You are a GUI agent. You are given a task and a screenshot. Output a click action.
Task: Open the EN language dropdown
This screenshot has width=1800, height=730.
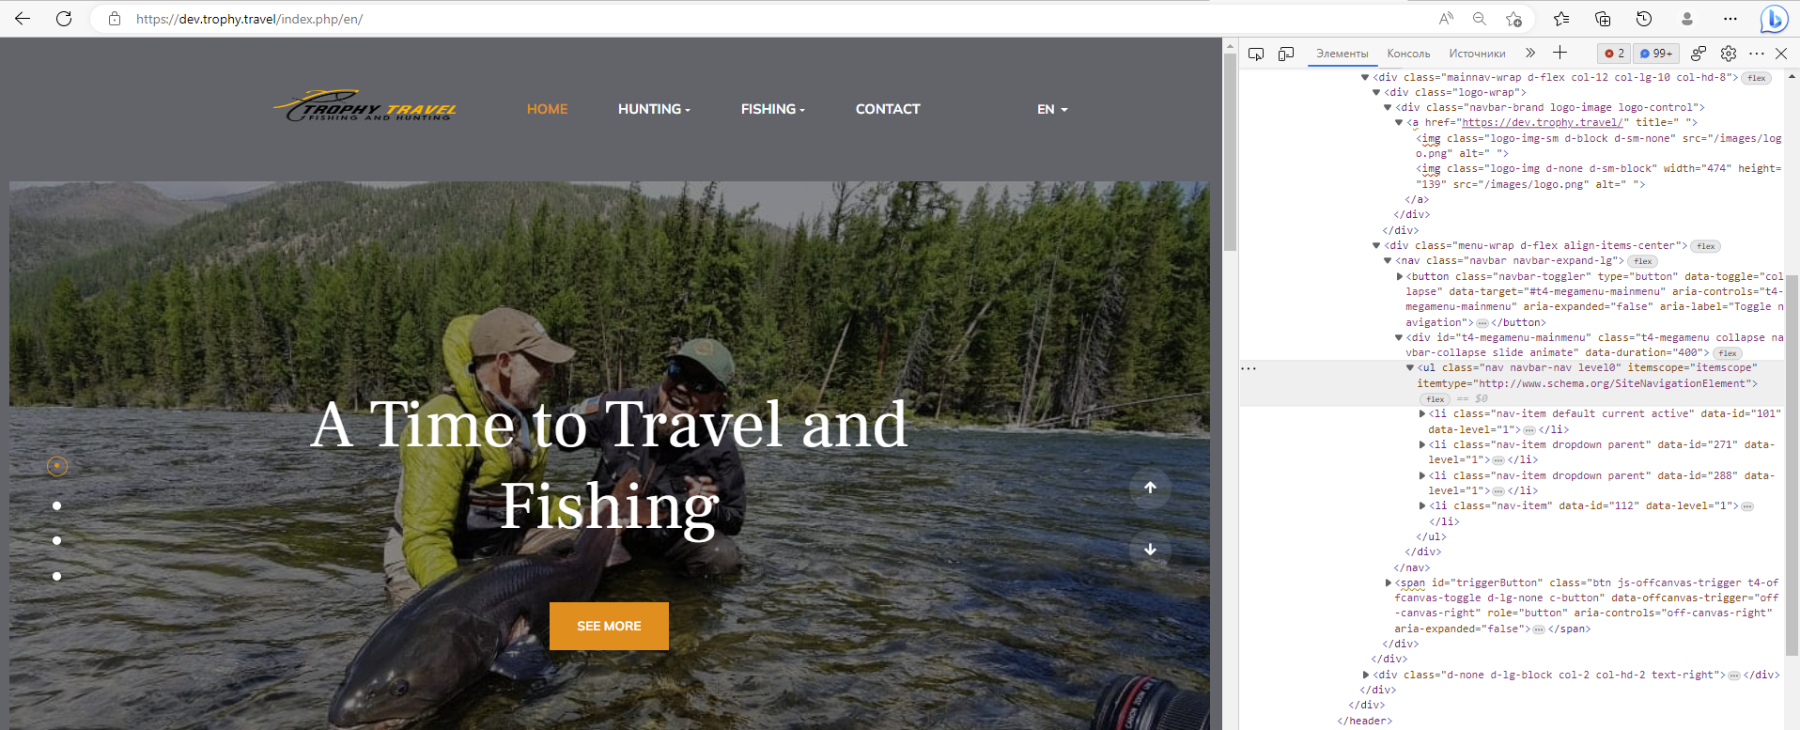tap(1052, 109)
